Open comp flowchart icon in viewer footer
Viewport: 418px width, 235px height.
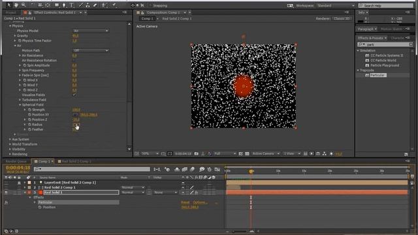325,154
